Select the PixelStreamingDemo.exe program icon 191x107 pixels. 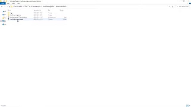(x=9, y=19)
